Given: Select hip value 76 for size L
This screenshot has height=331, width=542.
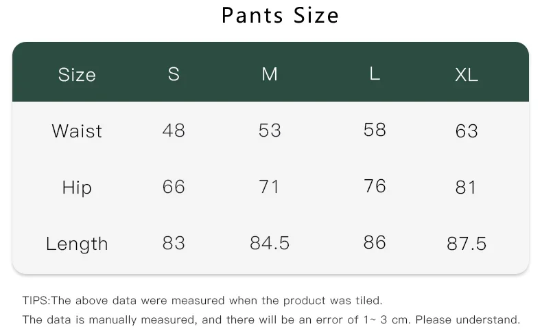Looking at the screenshot, I should pos(375,186).
